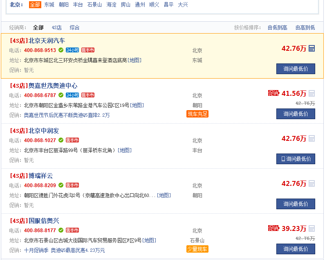Filter by 大兴 district
The height and width of the screenshot is (260, 325).
(183, 5)
